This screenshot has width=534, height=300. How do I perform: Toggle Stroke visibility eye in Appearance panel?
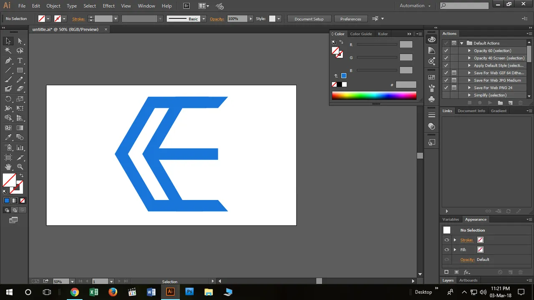(447, 240)
